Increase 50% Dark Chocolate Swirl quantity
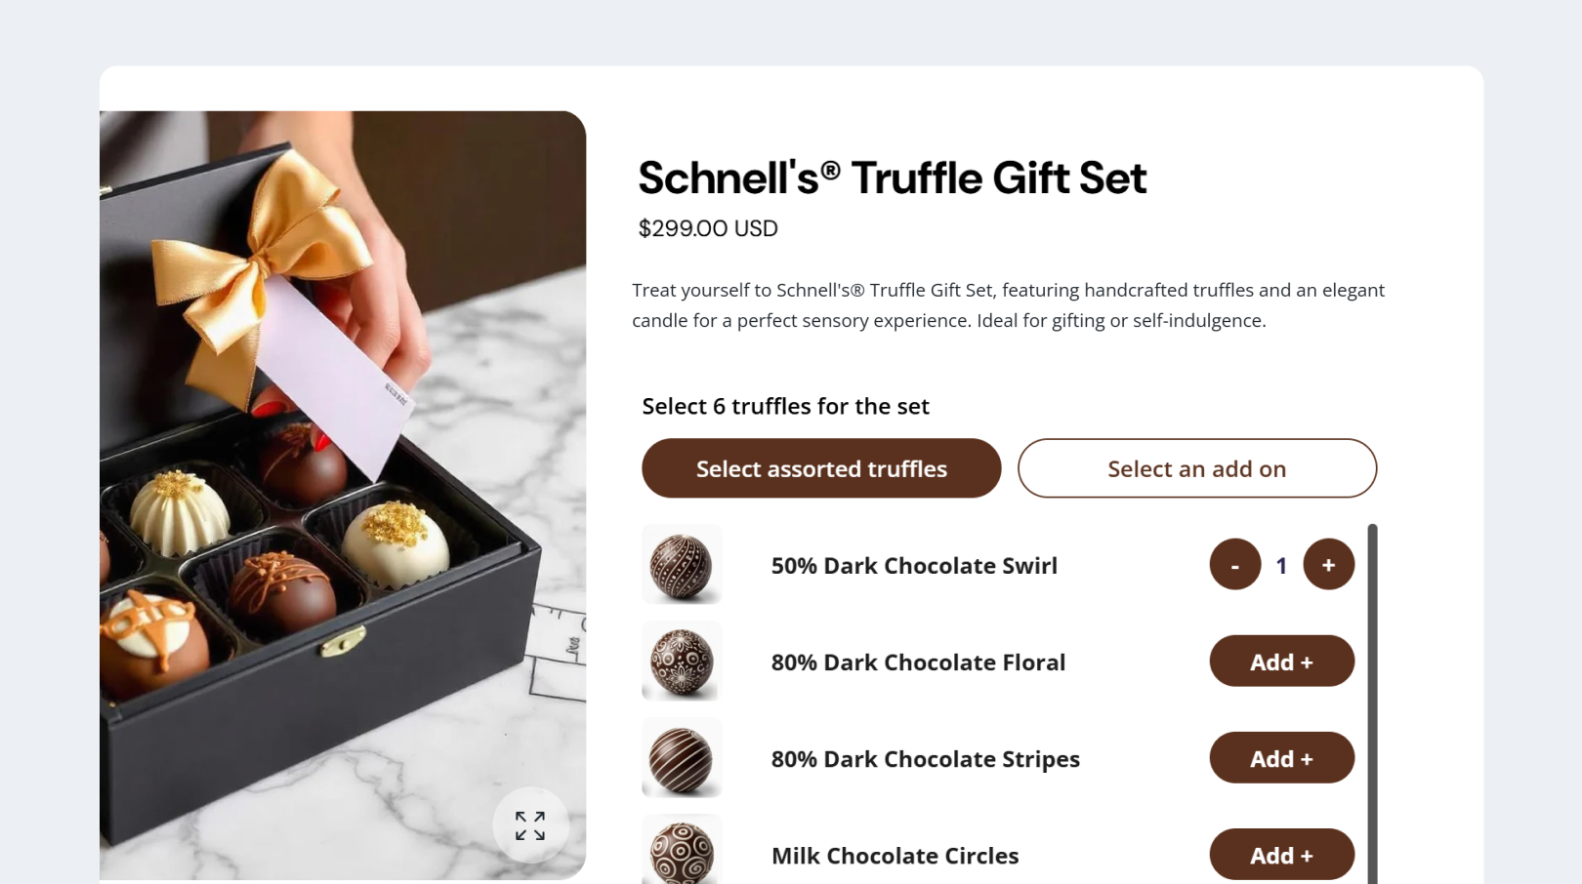The width and height of the screenshot is (1582, 884). [x=1328, y=564]
